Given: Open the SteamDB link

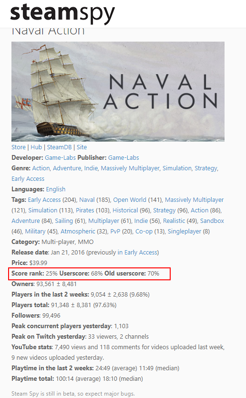Looking at the screenshot, I should coord(59,147).
